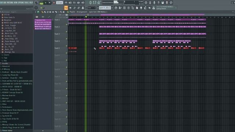This screenshot has width=235, height=132.
Task: Select the playlist Slip tool
Action: click(x=53, y=12)
